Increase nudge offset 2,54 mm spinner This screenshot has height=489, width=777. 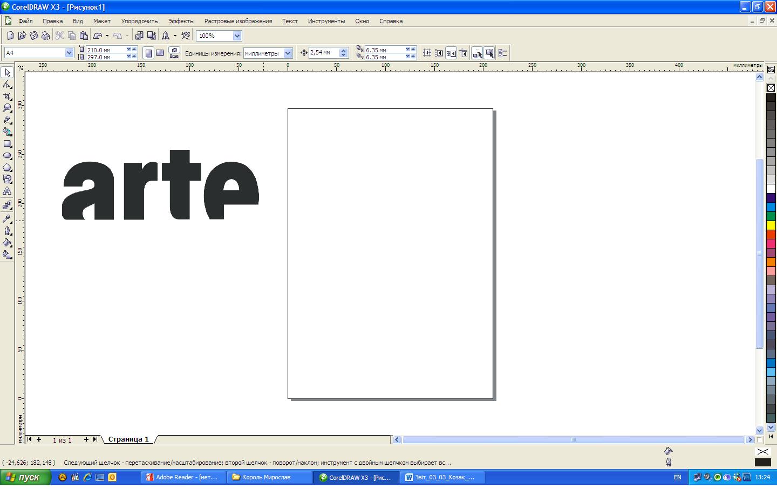click(343, 50)
